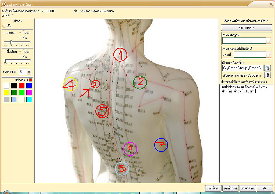The width and height of the screenshot is (275, 194).
Task: Open the ภาพที่ saved patient image dropdown
Action: tap(268, 54)
